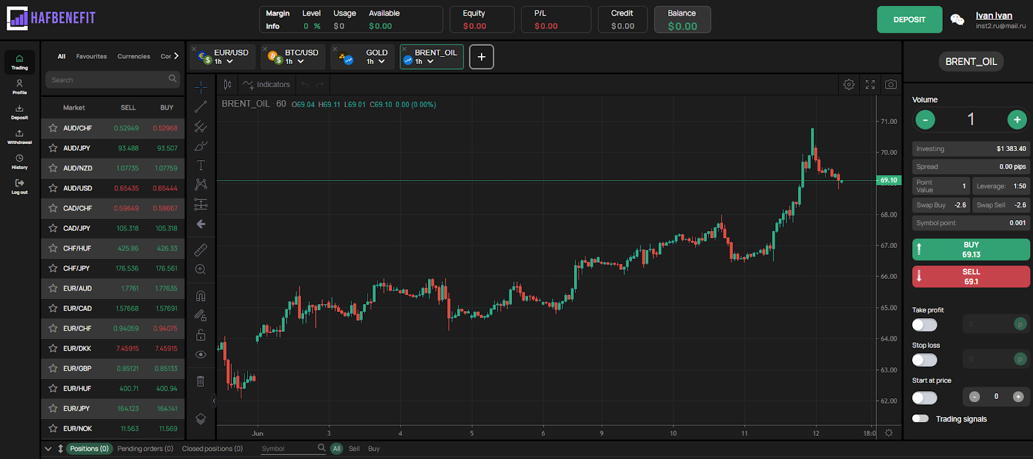The width and height of the screenshot is (1033, 459).
Task: Log out from the sidebar
Action: [19, 187]
